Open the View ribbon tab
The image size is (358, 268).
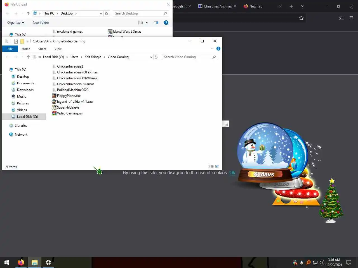[x=58, y=49]
